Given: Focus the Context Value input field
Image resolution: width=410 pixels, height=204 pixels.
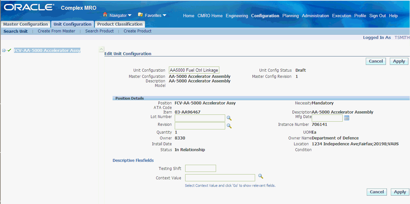Looking at the screenshot, I should coord(220,178).
